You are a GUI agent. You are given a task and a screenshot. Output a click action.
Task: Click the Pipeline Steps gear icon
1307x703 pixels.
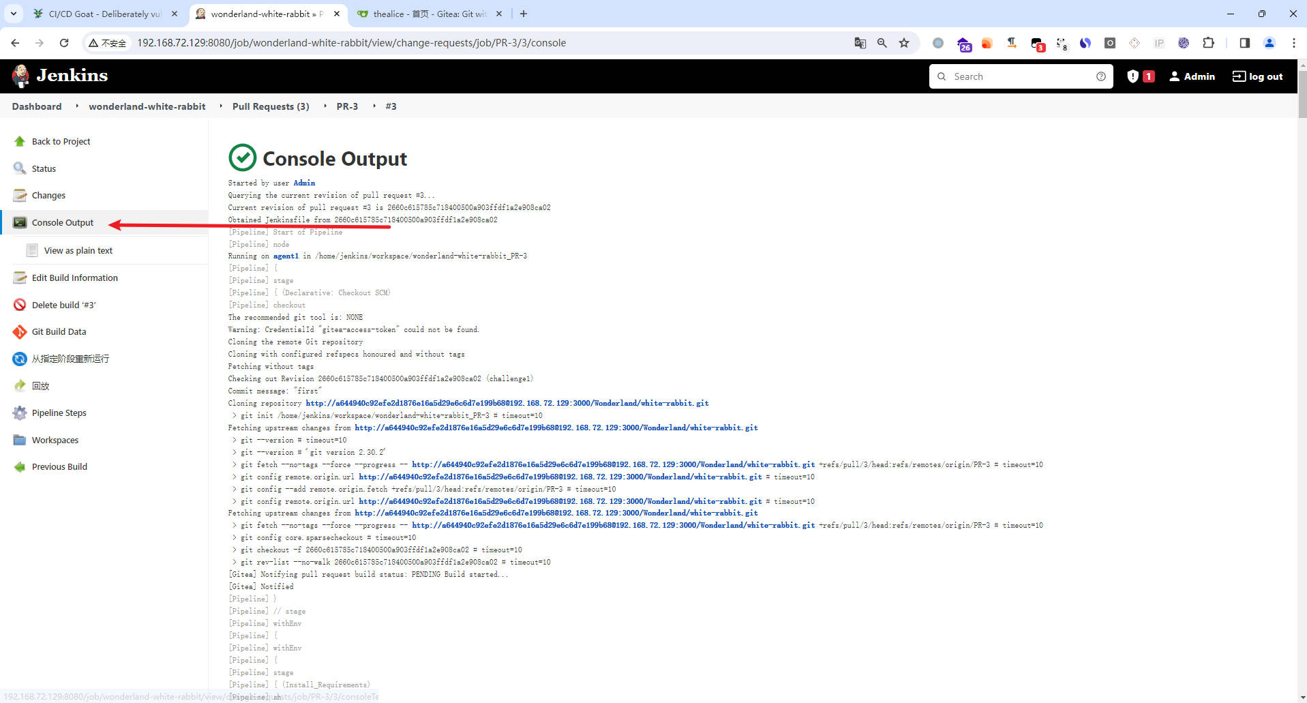click(x=19, y=413)
